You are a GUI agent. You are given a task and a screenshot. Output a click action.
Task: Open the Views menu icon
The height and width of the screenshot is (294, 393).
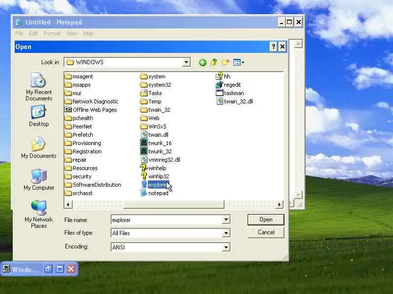click(238, 62)
